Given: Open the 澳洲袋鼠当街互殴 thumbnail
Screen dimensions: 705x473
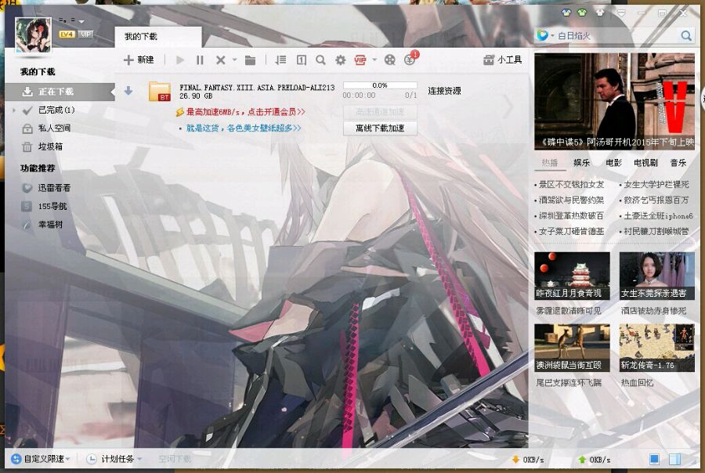Looking at the screenshot, I should point(572,348).
